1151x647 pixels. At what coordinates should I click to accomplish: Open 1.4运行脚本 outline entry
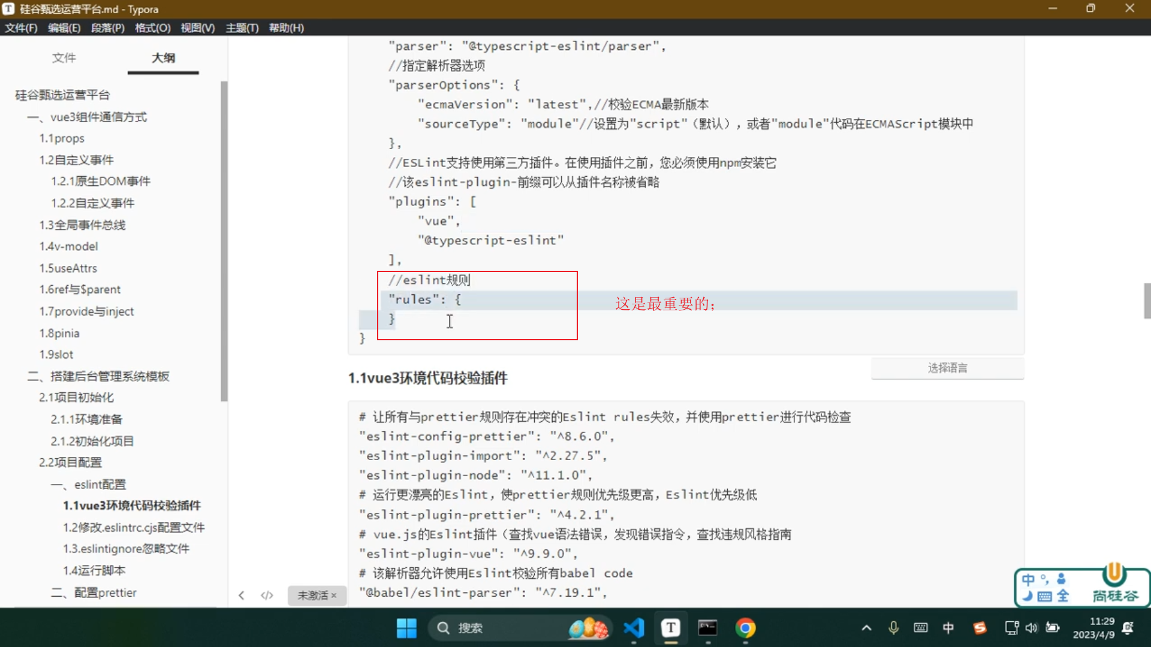[94, 570]
